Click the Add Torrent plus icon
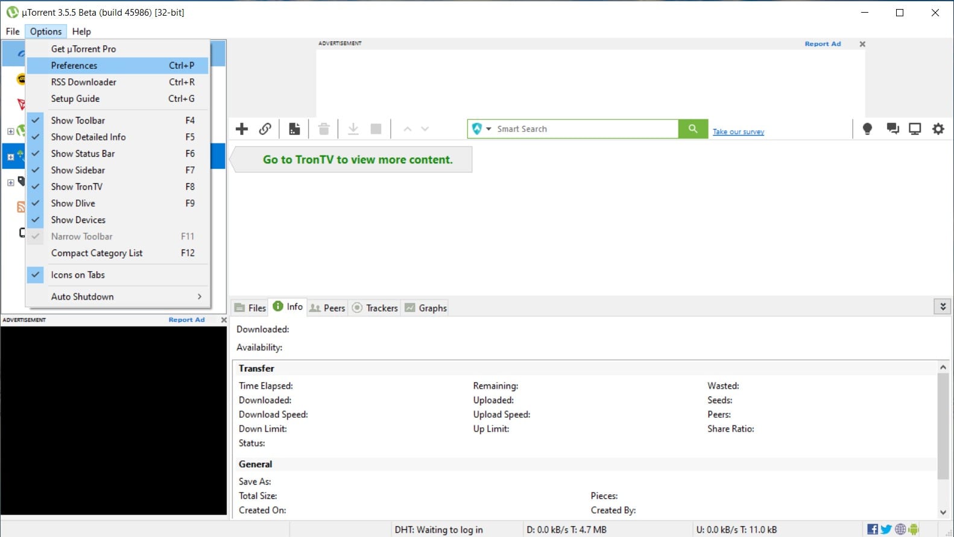954x537 pixels. (242, 128)
